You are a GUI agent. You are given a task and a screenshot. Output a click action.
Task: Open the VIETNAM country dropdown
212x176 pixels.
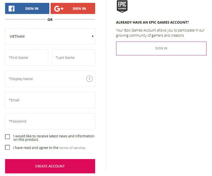point(50,36)
